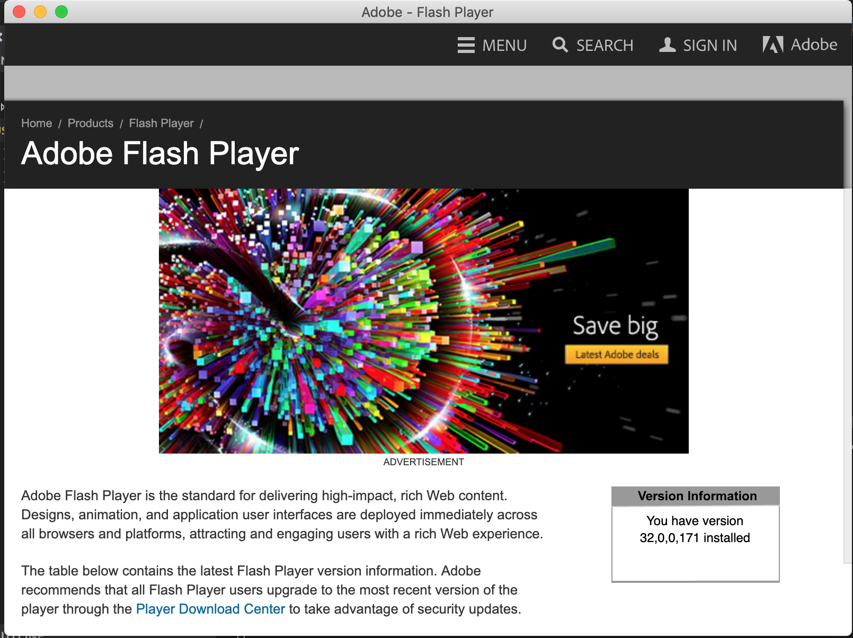The height and width of the screenshot is (638, 853).
Task: Click the colorful Adobe advertisement banner
Action: point(424,321)
